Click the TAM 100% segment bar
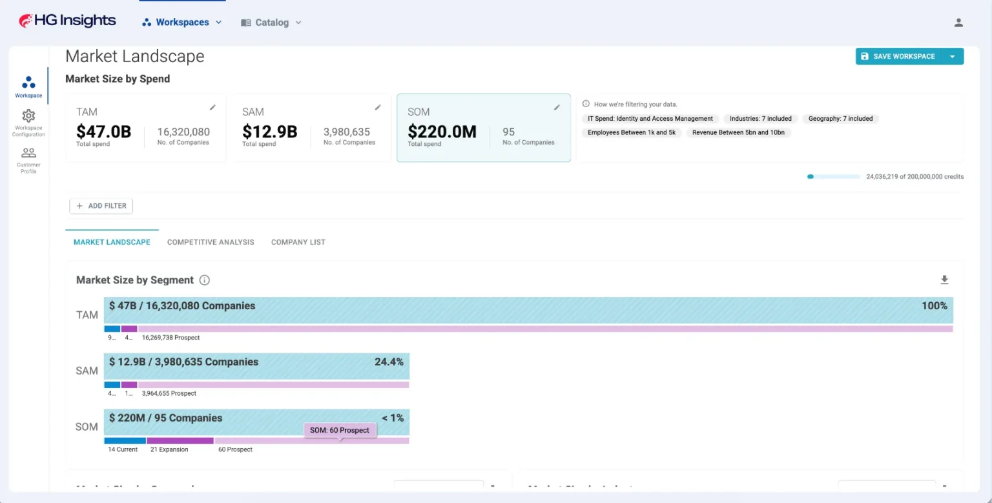The image size is (992, 503). 528,310
